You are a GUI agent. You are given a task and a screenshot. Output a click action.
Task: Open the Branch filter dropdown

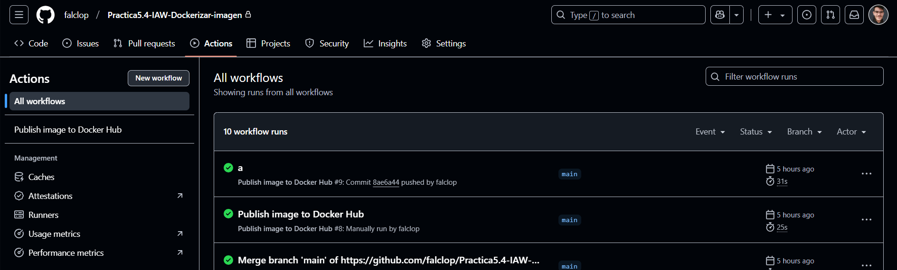click(804, 132)
